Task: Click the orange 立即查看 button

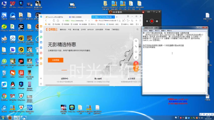Action: point(56,60)
